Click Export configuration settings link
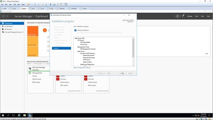This screenshot has width=213, height=120. click(x=82, y=68)
